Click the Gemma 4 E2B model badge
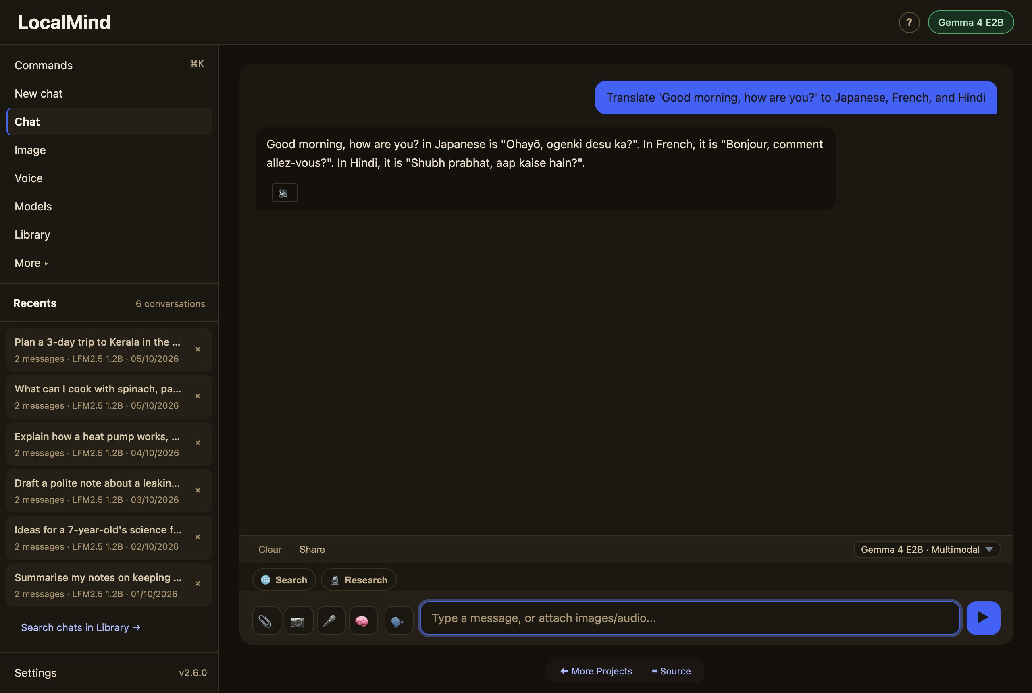 click(x=971, y=22)
